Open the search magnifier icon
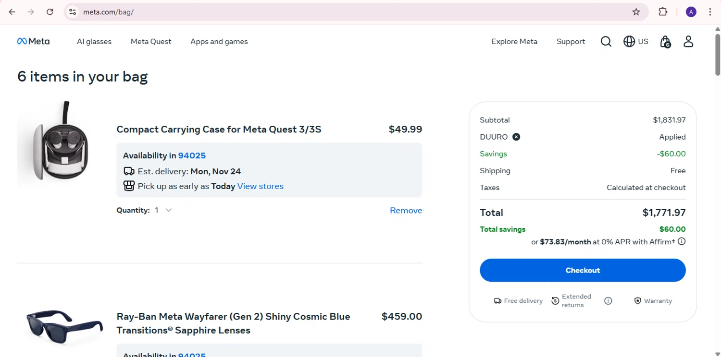Viewport: 721px width, 357px height. (606, 42)
